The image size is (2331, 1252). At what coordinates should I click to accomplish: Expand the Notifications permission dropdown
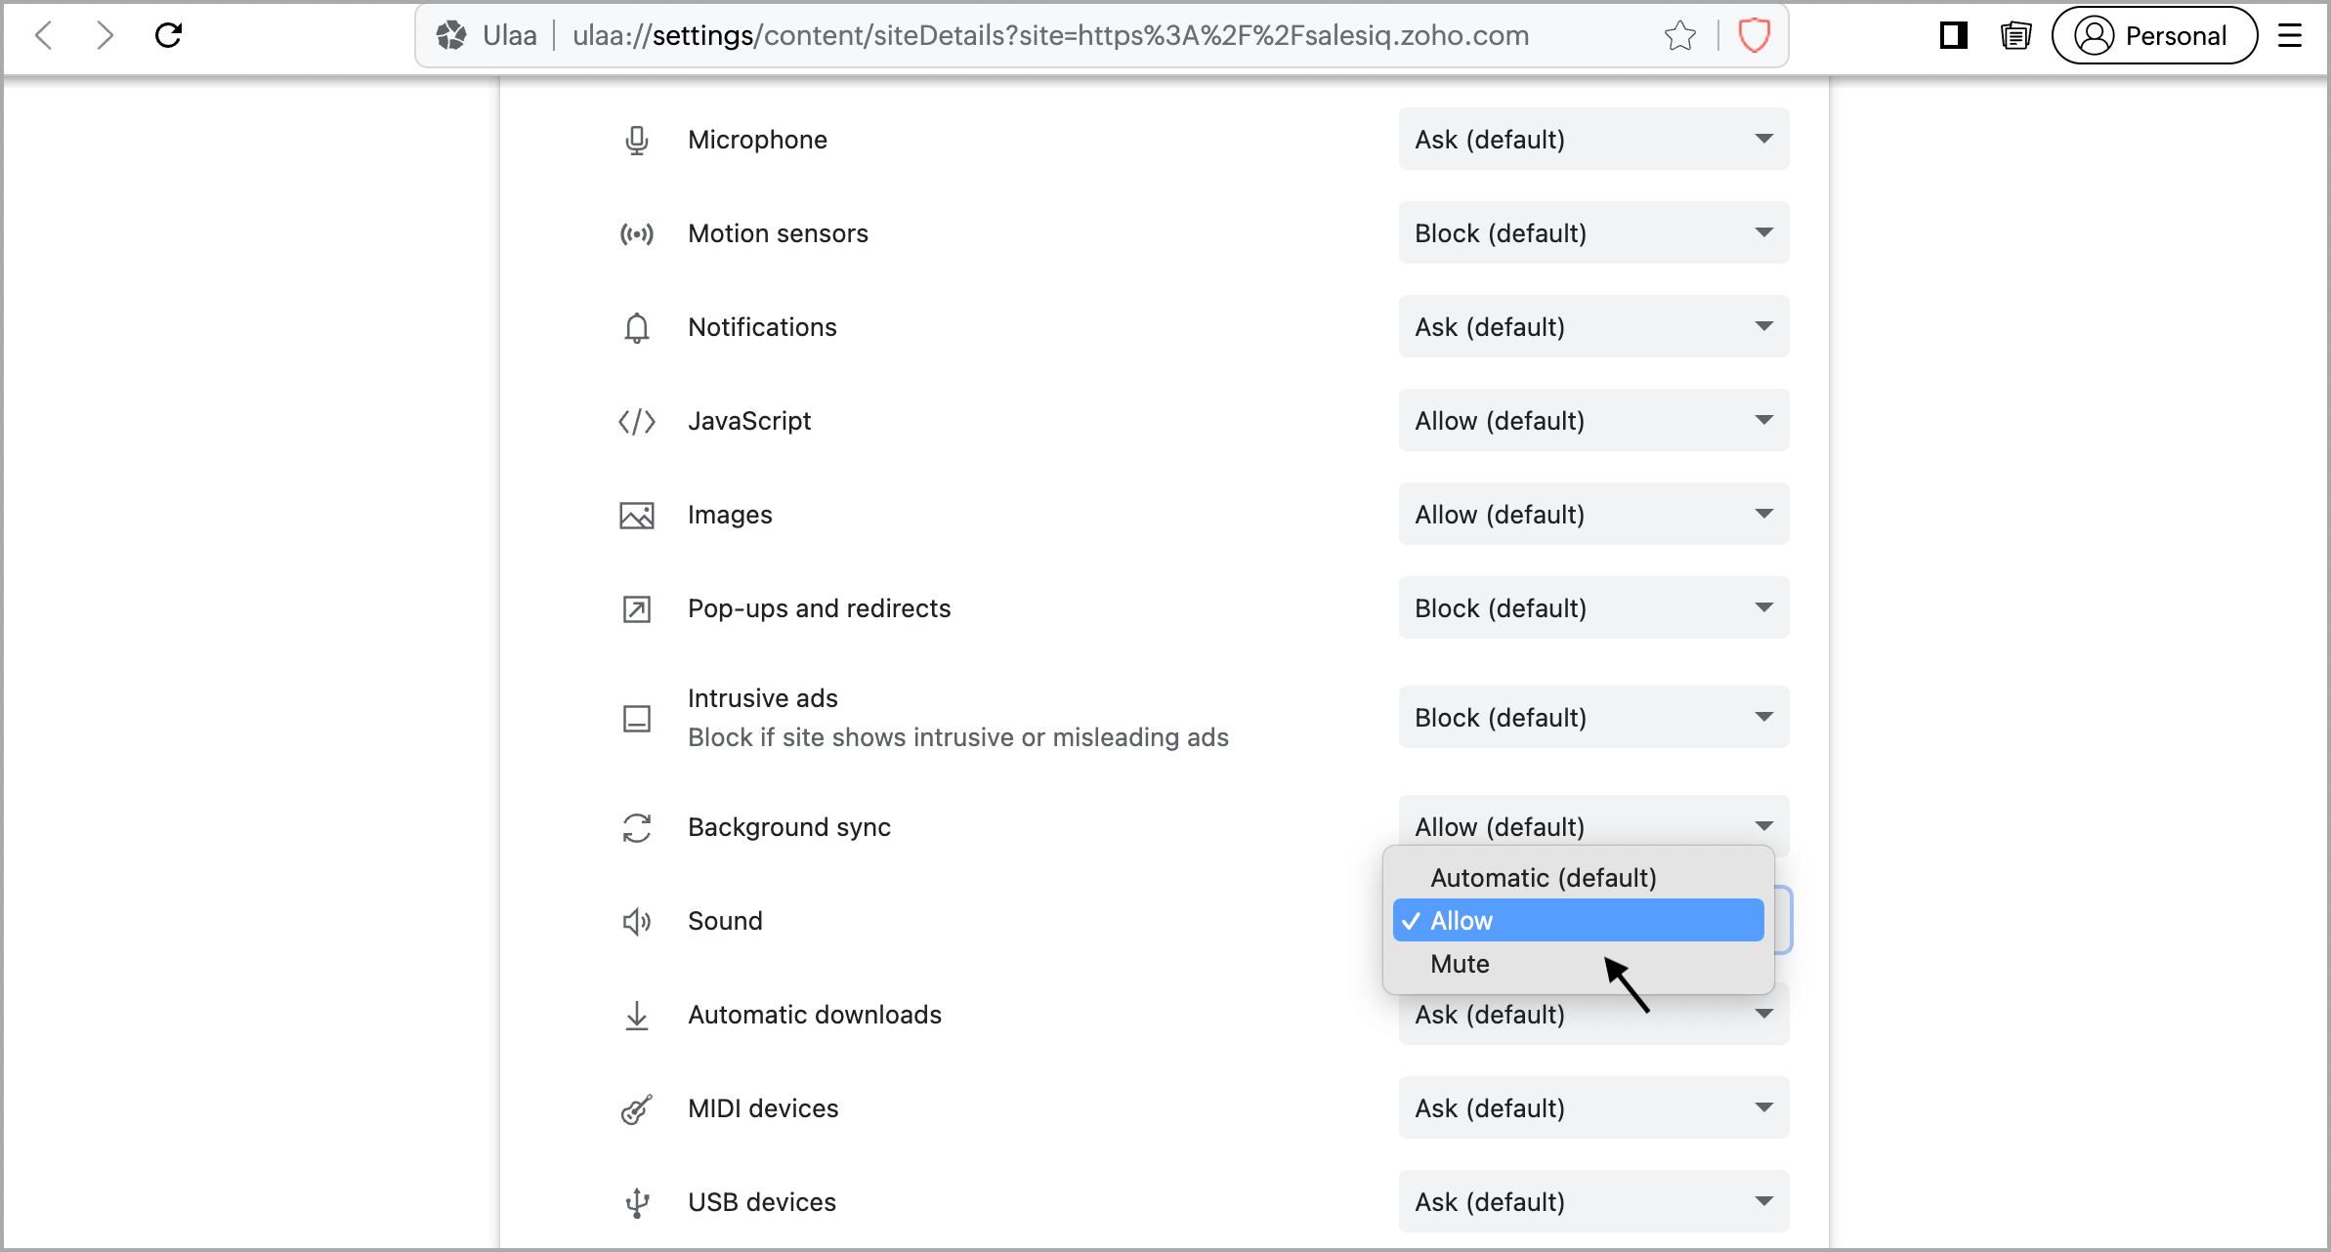[1593, 327]
